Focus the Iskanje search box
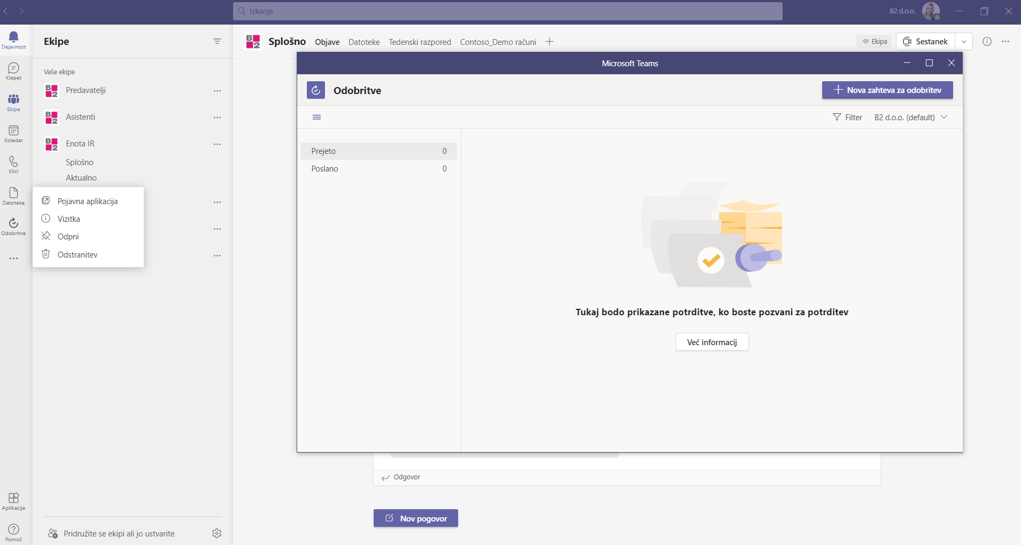The height and width of the screenshot is (545, 1021). point(507,11)
